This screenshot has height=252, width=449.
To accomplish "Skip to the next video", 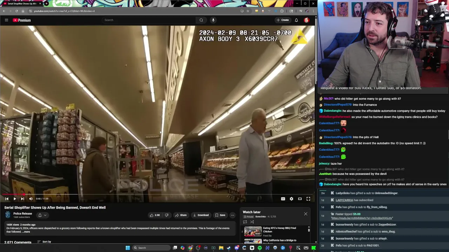I will click(22, 199).
